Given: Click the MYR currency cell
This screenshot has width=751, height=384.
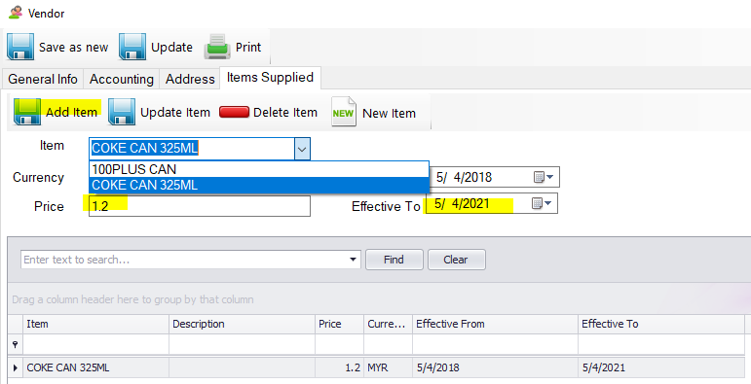Looking at the screenshot, I should (388, 367).
